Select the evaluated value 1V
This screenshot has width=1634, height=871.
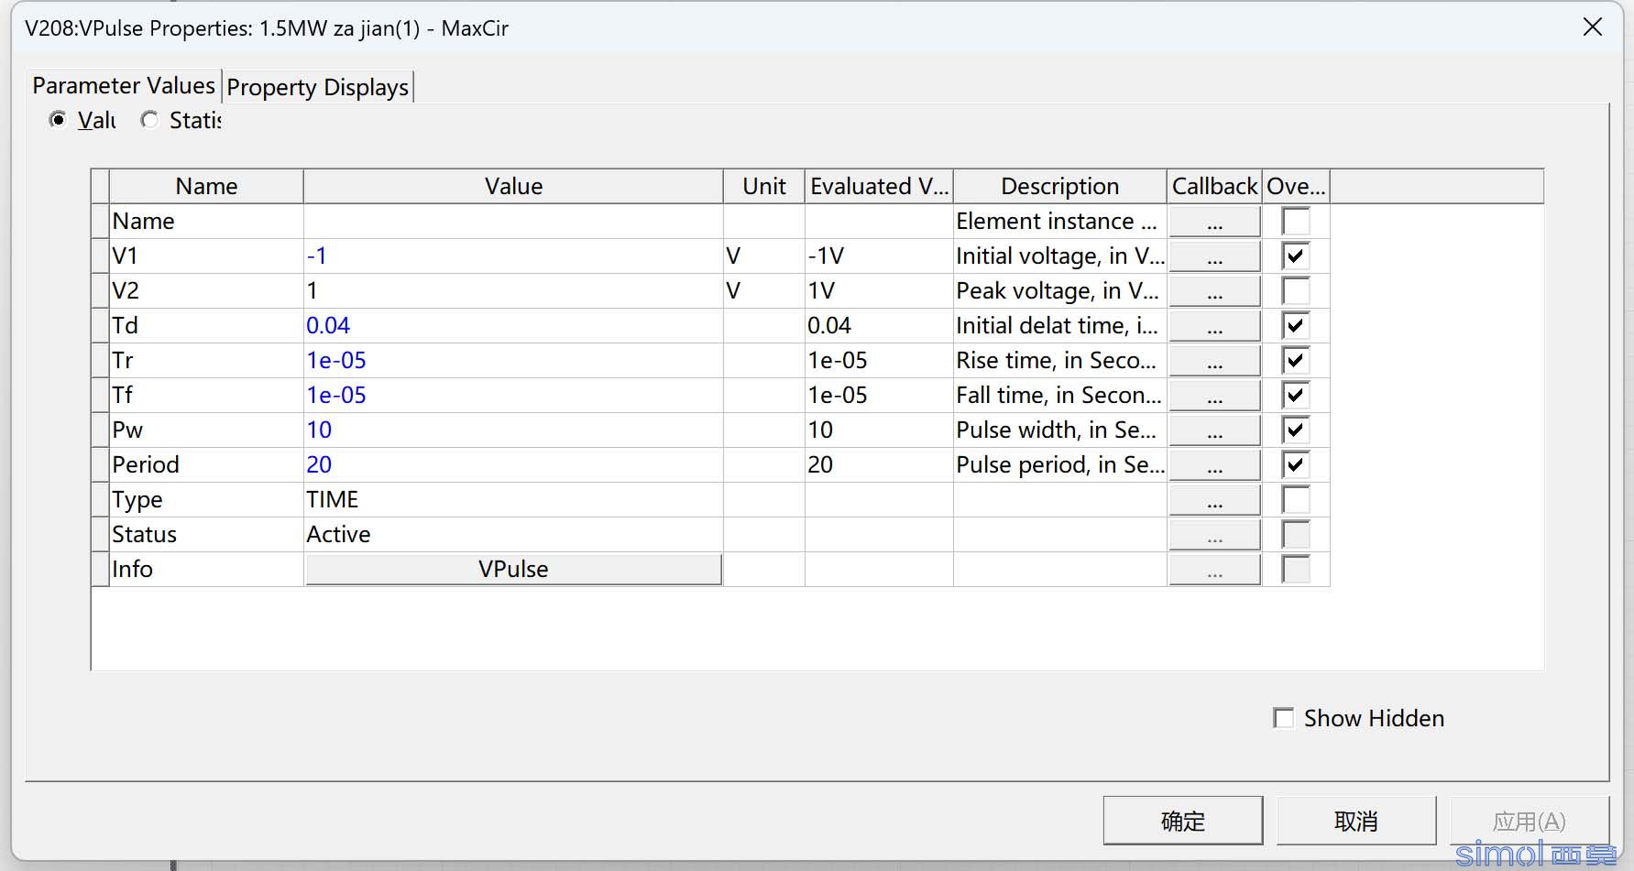point(879,291)
